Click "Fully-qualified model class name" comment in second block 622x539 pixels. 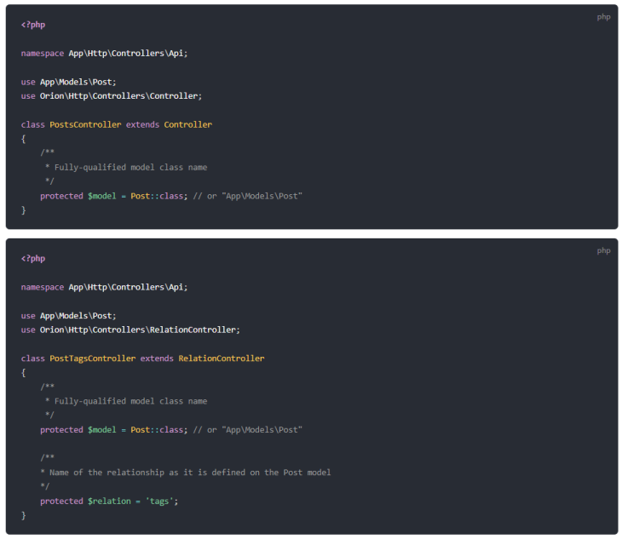130,401
